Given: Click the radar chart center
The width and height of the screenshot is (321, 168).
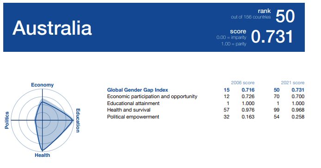Looking at the screenshot, I should (43, 120).
